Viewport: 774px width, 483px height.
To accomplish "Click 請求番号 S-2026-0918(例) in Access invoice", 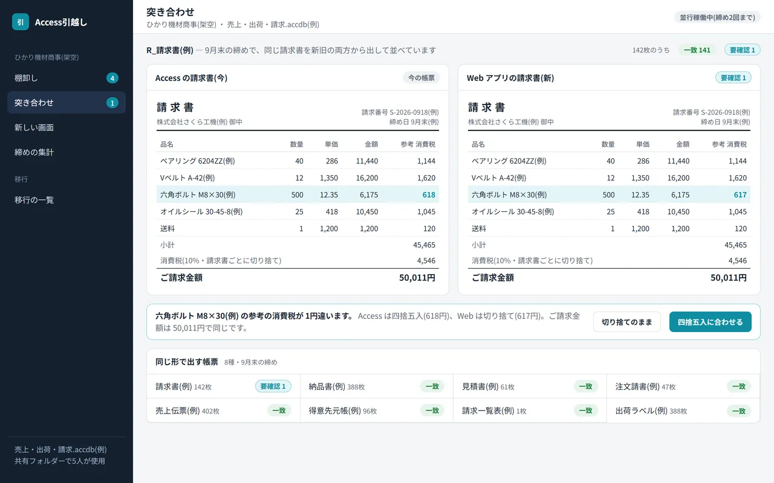I will (400, 112).
